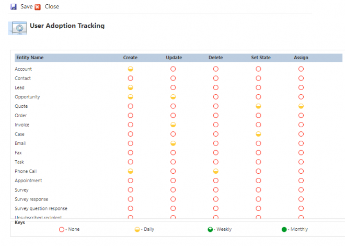Click the red Close X icon

pyautogui.click(x=38, y=7)
